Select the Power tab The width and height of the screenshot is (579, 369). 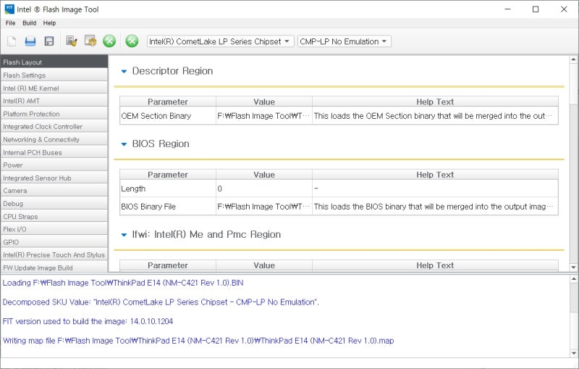[x=54, y=165]
